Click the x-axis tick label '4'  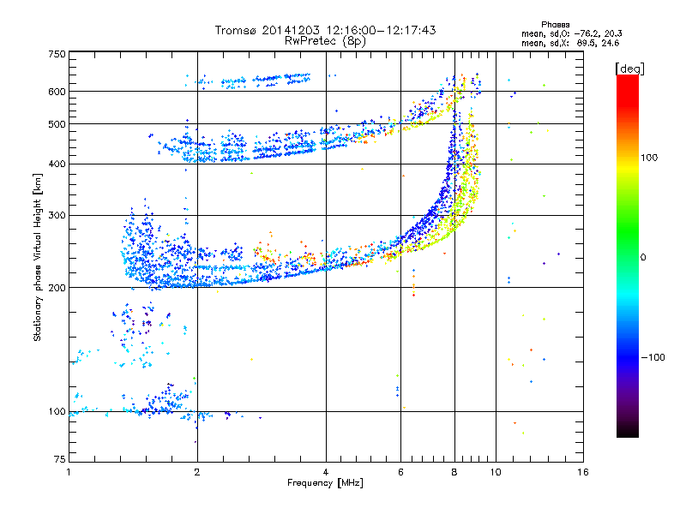click(x=326, y=472)
